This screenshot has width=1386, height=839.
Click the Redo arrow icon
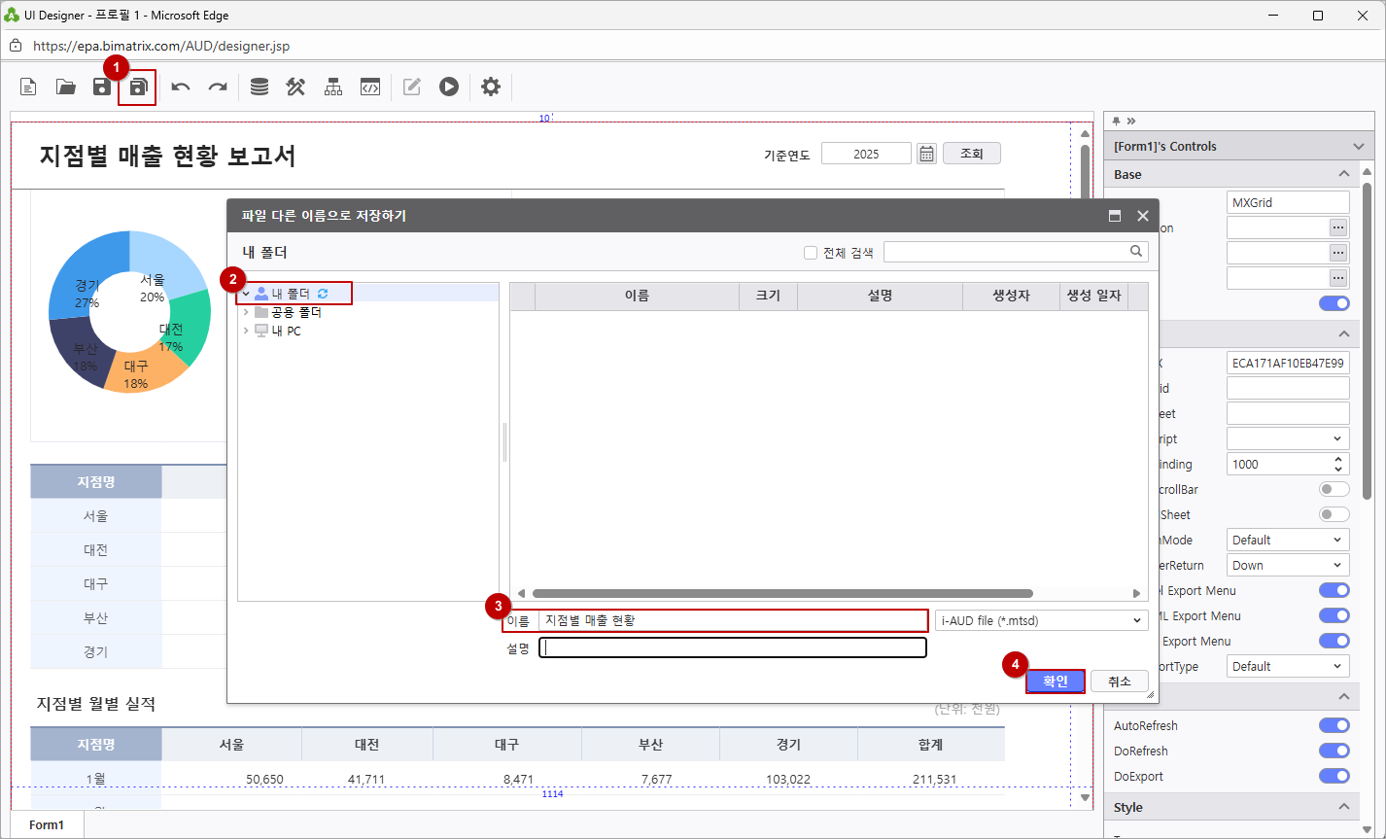(x=218, y=87)
